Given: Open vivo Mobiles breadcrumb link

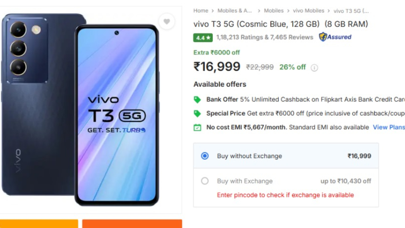Looking at the screenshot, I should (308, 11).
